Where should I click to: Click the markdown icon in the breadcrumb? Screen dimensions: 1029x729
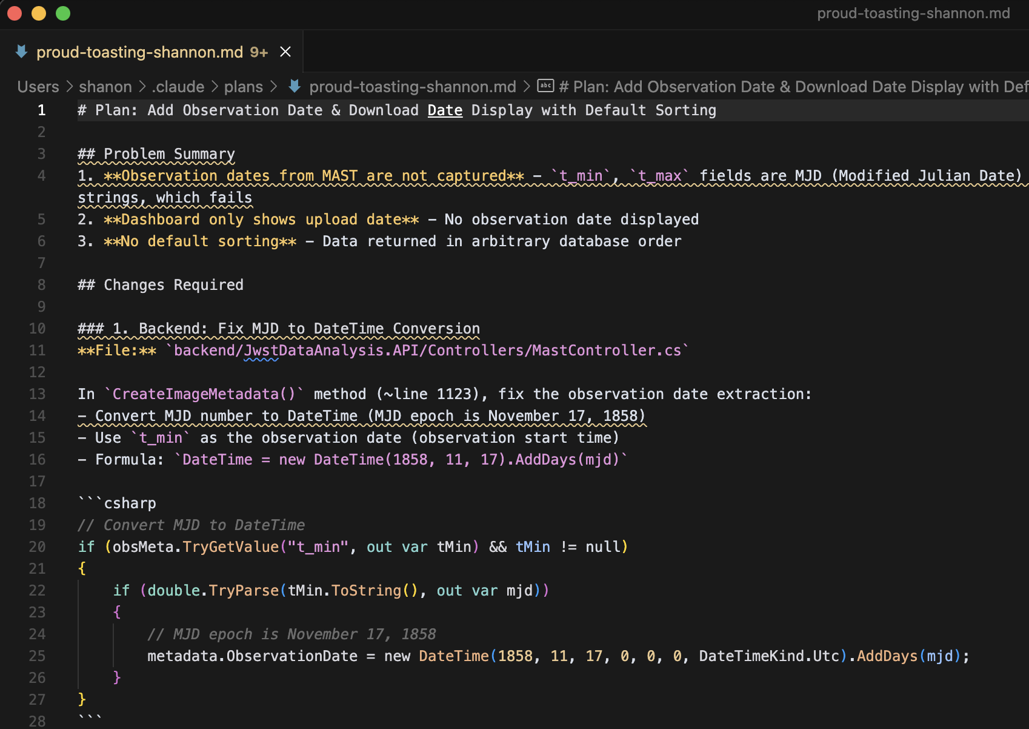click(295, 87)
